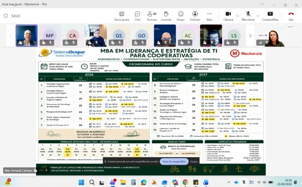
Task: Click the spotlight badge icon on GO tile
Action: 136,43
